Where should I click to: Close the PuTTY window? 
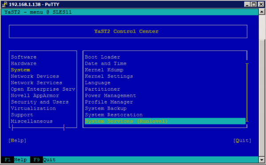pos(261,4)
